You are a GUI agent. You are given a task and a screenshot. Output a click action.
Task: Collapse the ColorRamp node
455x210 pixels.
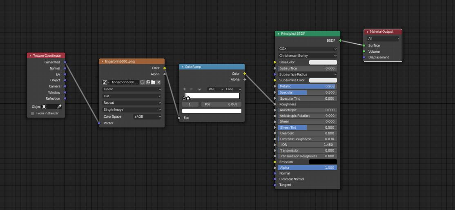pyautogui.click(x=183, y=67)
